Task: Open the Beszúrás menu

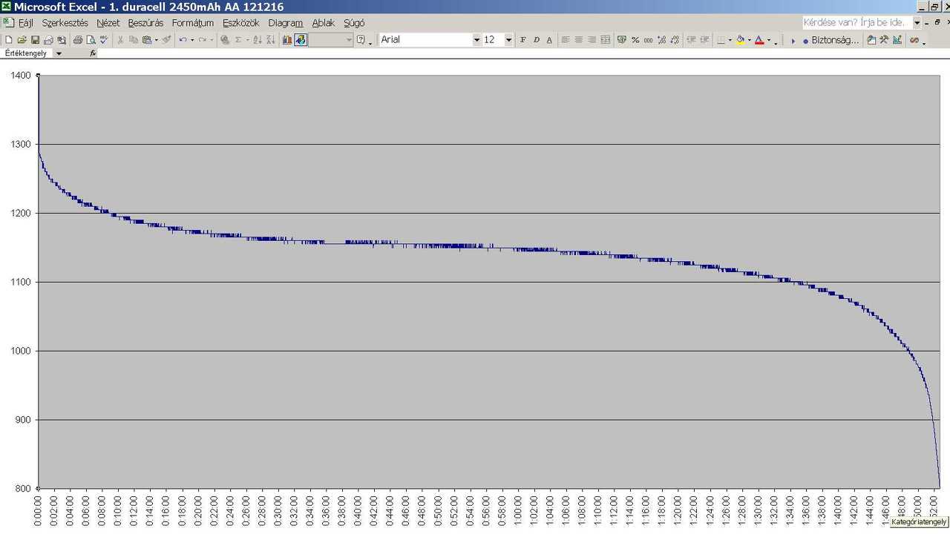Action: [145, 23]
